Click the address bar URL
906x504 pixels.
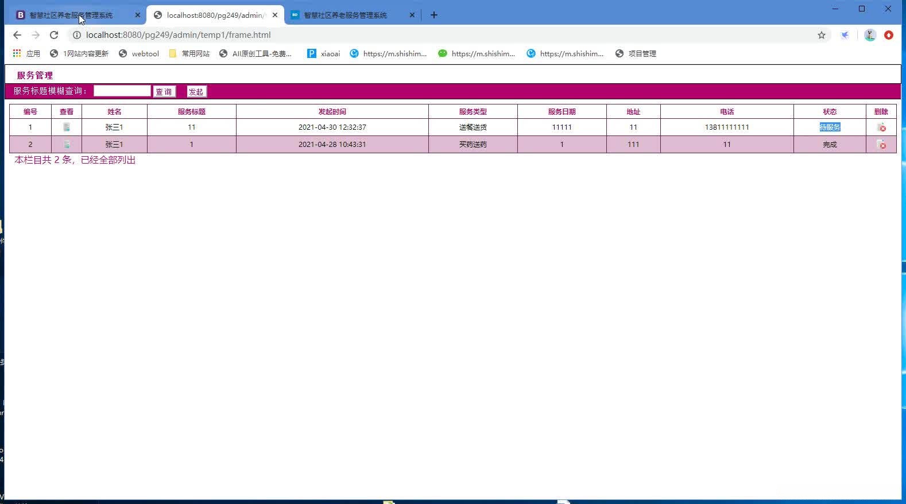coord(179,35)
